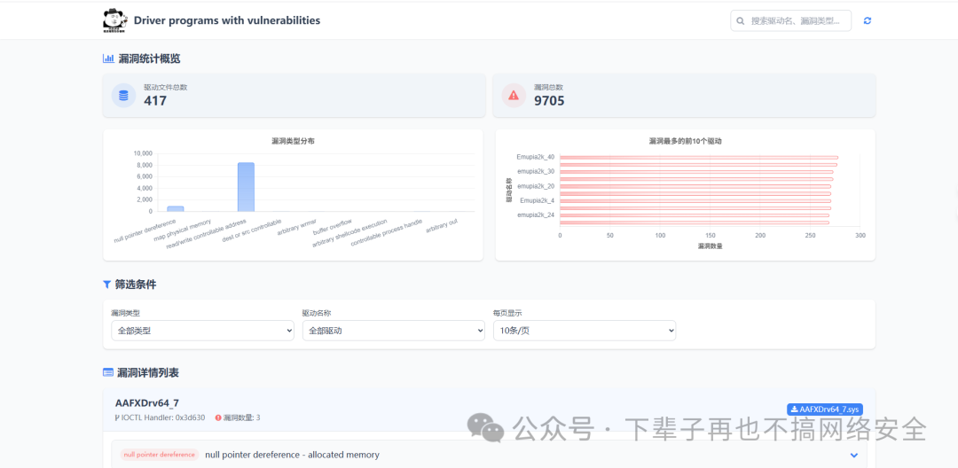This screenshot has height=468, width=958.
Task: Click the red warning icon for 漏洞总数
Action: point(514,95)
